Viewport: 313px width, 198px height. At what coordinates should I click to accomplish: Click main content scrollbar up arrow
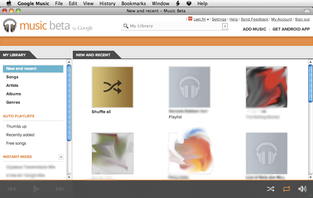pyautogui.click(x=310, y=62)
